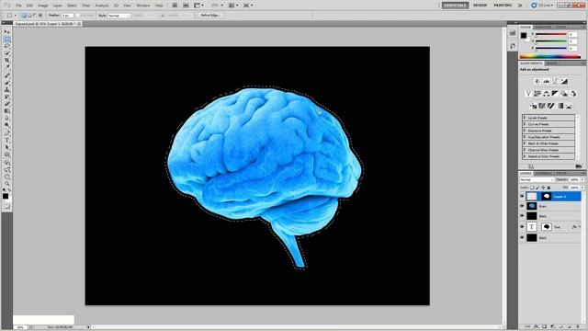The image size is (588, 331).
Task: Hide the Brain layer
Action: tap(522, 206)
